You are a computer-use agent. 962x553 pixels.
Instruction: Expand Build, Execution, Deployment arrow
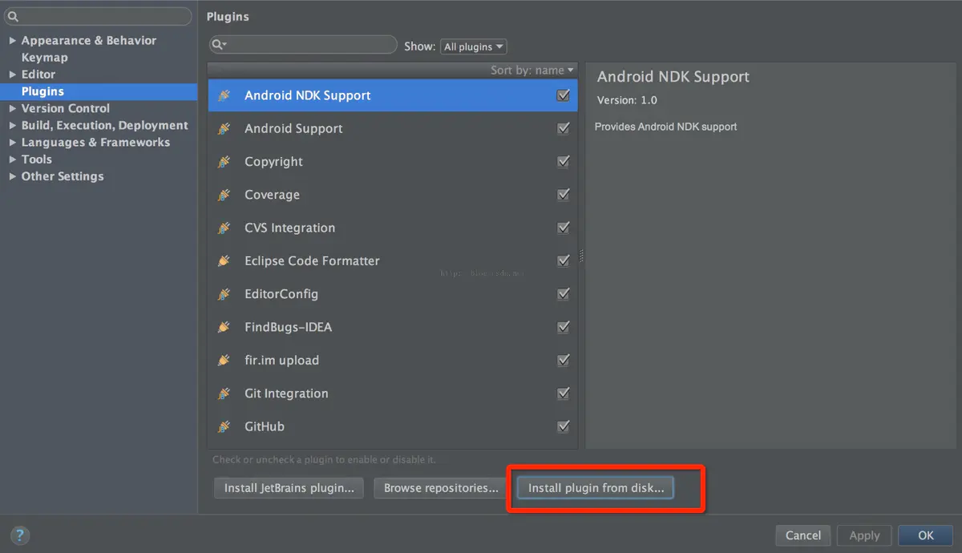point(12,125)
